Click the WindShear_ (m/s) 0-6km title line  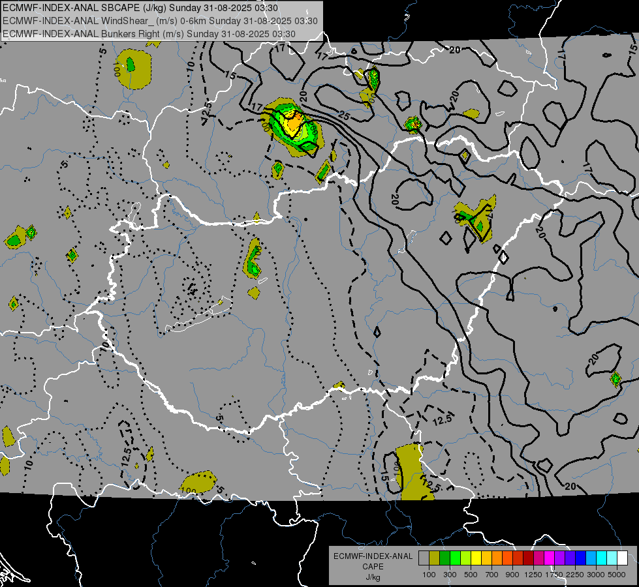click(x=160, y=21)
